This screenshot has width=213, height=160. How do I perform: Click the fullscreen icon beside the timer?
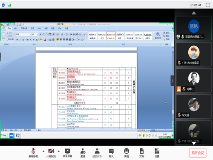click(208, 5)
